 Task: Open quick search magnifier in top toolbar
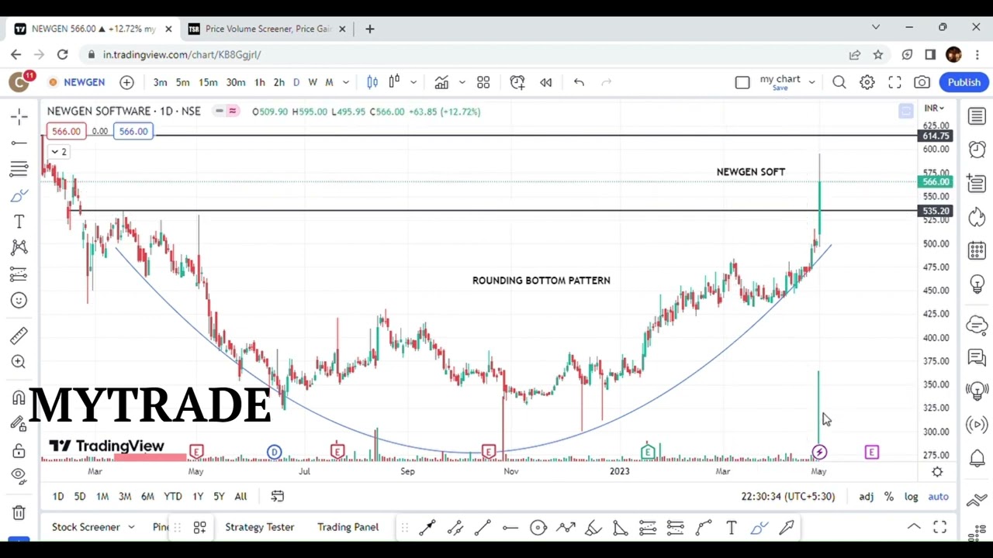839,82
